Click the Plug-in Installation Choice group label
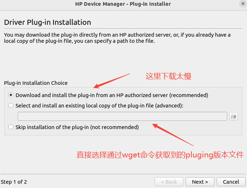Viewport: 247px width, 188px height. 36,83
